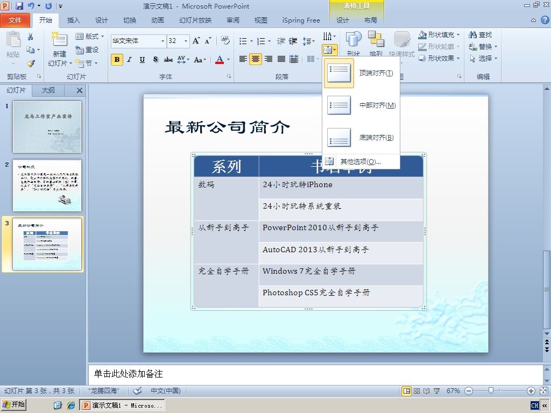551x413 pixels.
Task: Click the Slide Sorter view icon
Action: [416, 391]
